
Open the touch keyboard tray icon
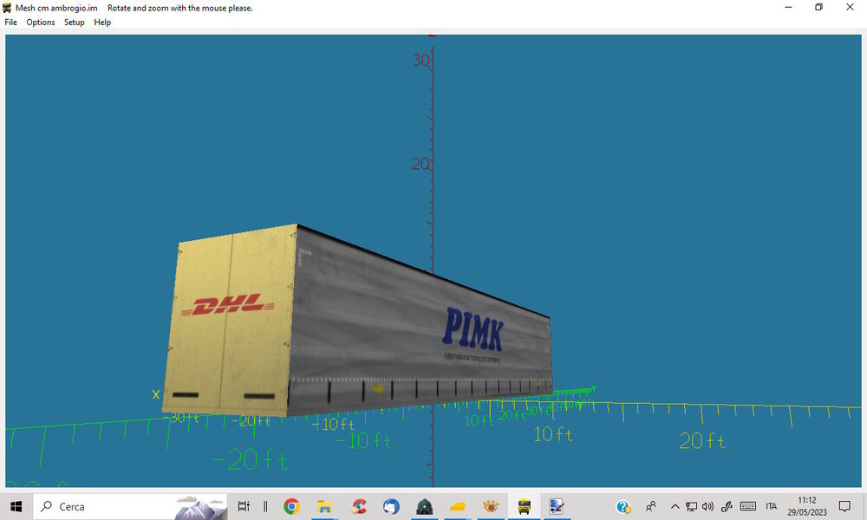[x=748, y=506]
